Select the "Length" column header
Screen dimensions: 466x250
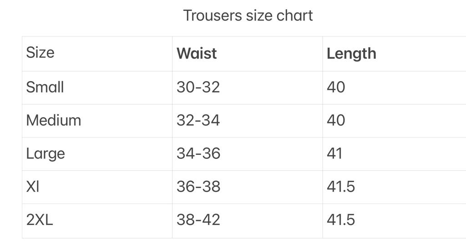(351, 53)
